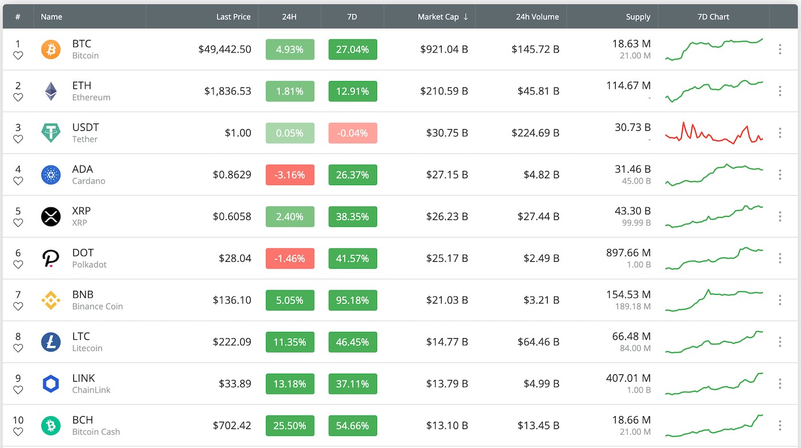Click the Tether green logo
This screenshot has width=801, height=448.
51,133
